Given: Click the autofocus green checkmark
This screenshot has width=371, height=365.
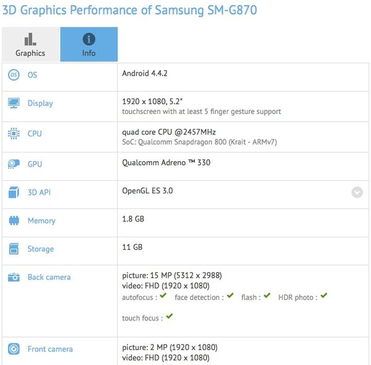Looking at the screenshot, I should point(163,296).
